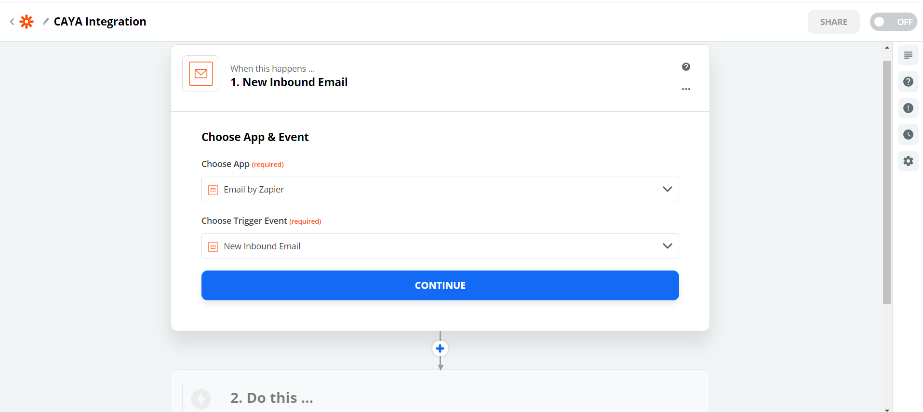Open the history clock icon
923x412 pixels.
(908, 135)
